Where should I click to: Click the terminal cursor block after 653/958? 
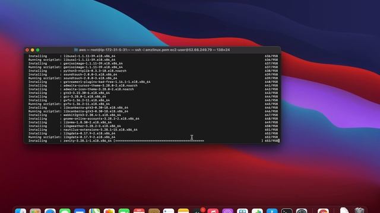pos(278,141)
